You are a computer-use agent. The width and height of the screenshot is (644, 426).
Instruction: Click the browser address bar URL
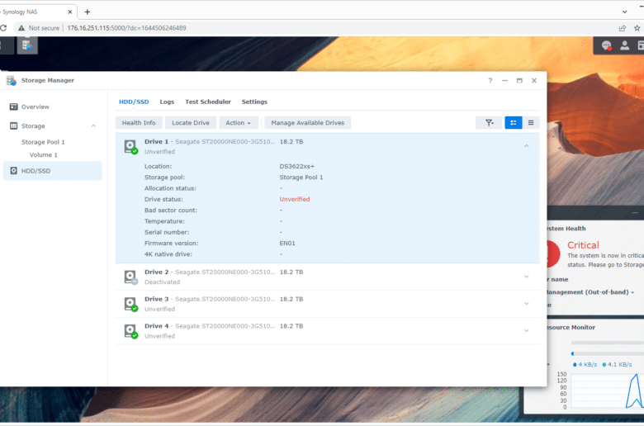pyautogui.click(x=126, y=28)
